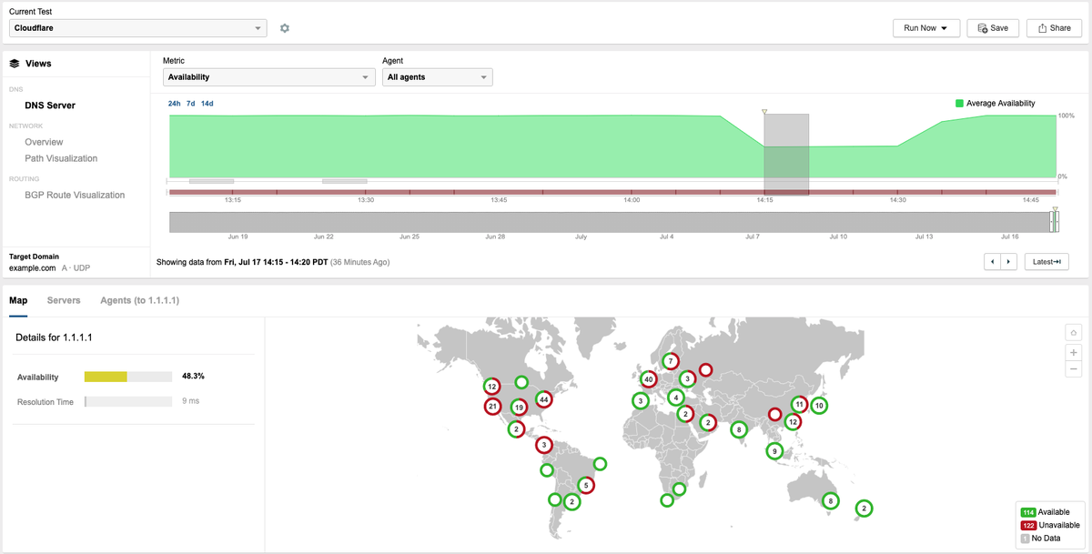1092x554 pixels.
Task: Click the overview timeline range handle
Action: 1056,220
